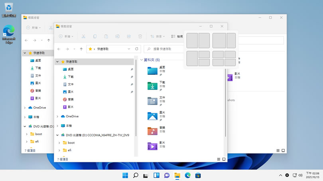Expand 本機 This PC node in front window

tap(57, 126)
